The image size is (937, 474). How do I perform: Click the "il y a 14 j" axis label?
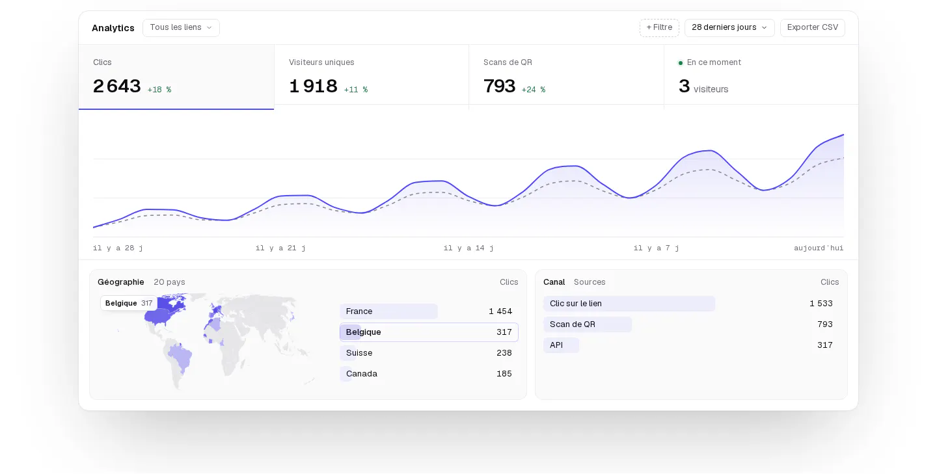pyautogui.click(x=468, y=248)
